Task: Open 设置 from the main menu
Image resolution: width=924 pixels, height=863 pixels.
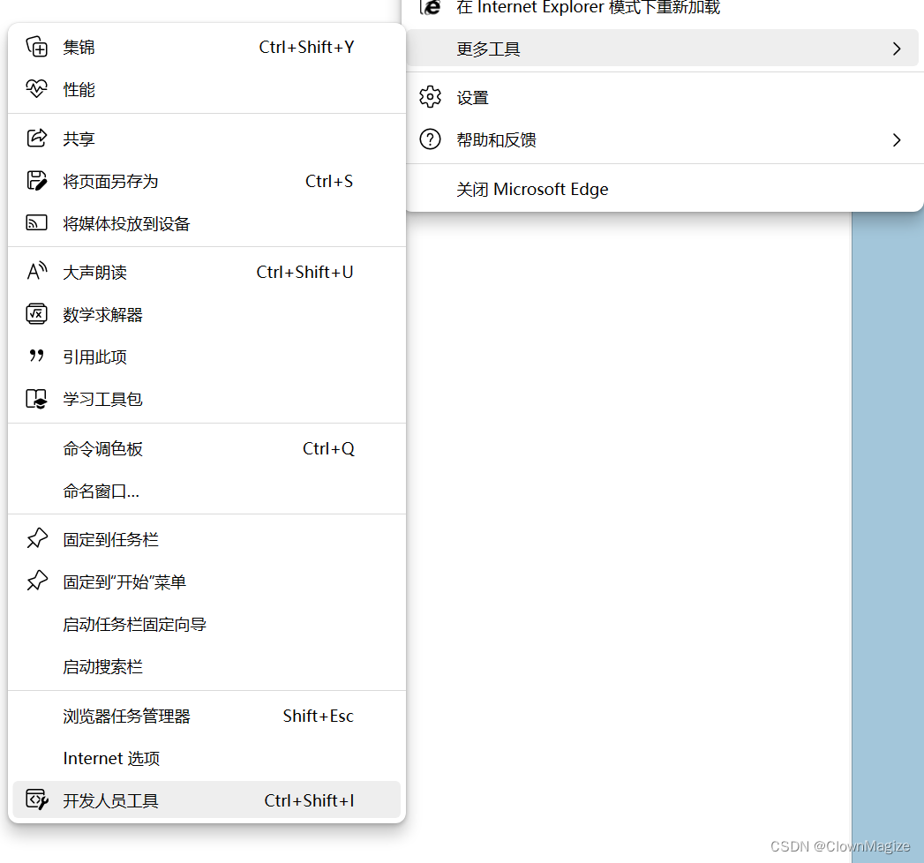Action: tap(665, 98)
